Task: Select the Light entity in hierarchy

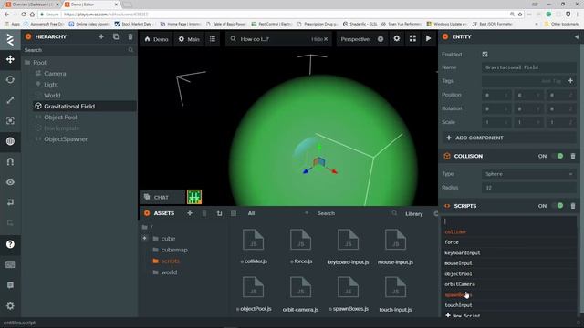Action: pos(51,85)
